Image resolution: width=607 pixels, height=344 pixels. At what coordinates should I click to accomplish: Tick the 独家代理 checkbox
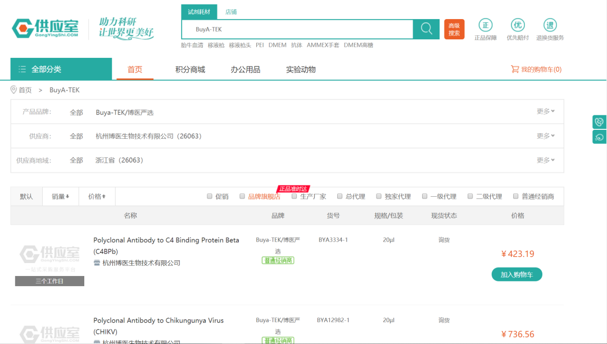pyautogui.click(x=379, y=196)
